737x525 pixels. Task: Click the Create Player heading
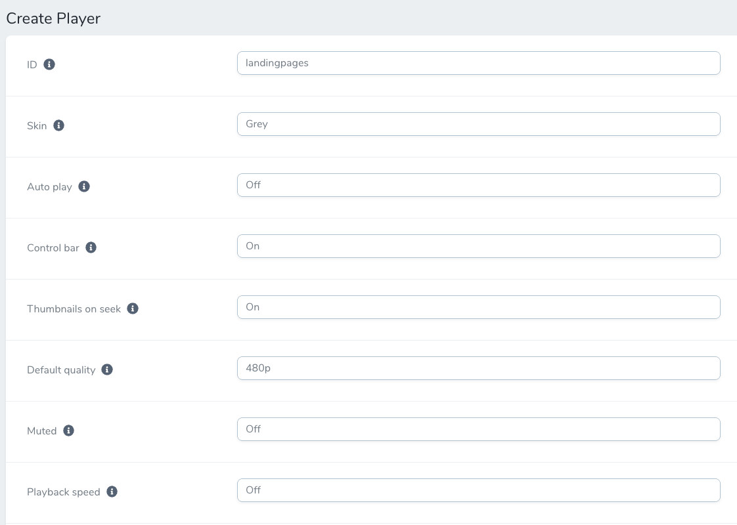click(53, 18)
